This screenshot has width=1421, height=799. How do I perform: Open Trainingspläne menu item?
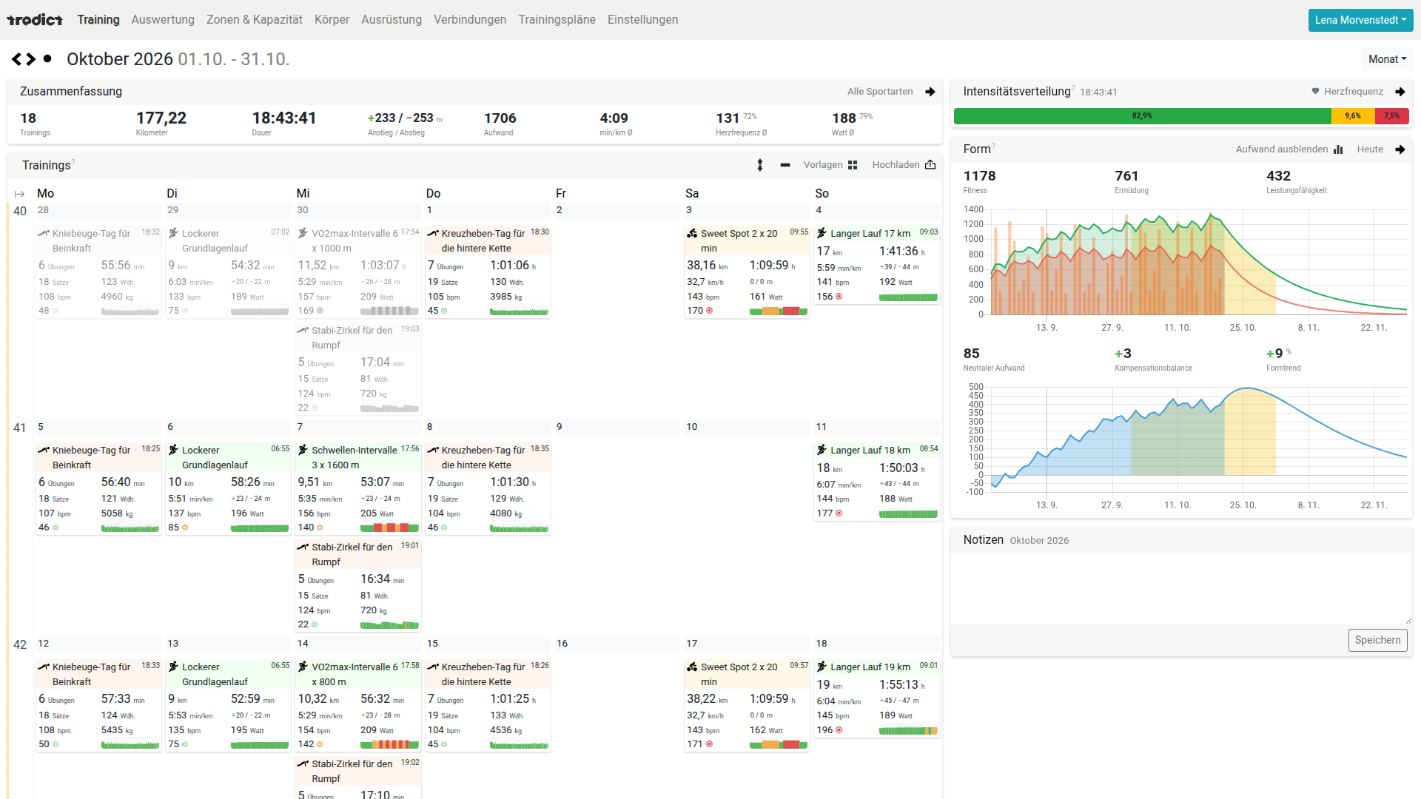[557, 20]
